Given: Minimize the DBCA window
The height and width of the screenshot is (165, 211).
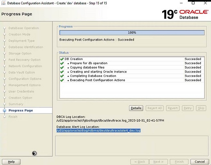Looking at the screenshot, I should click(x=181, y=3).
